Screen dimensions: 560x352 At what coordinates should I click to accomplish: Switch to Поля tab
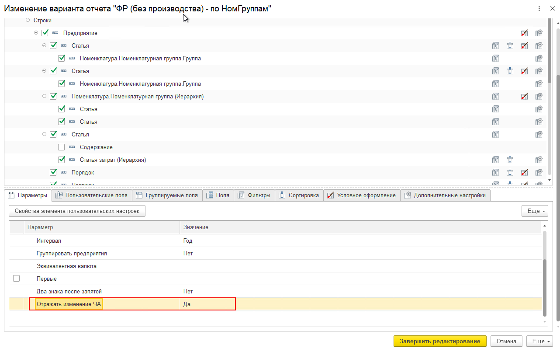(218, 195)
